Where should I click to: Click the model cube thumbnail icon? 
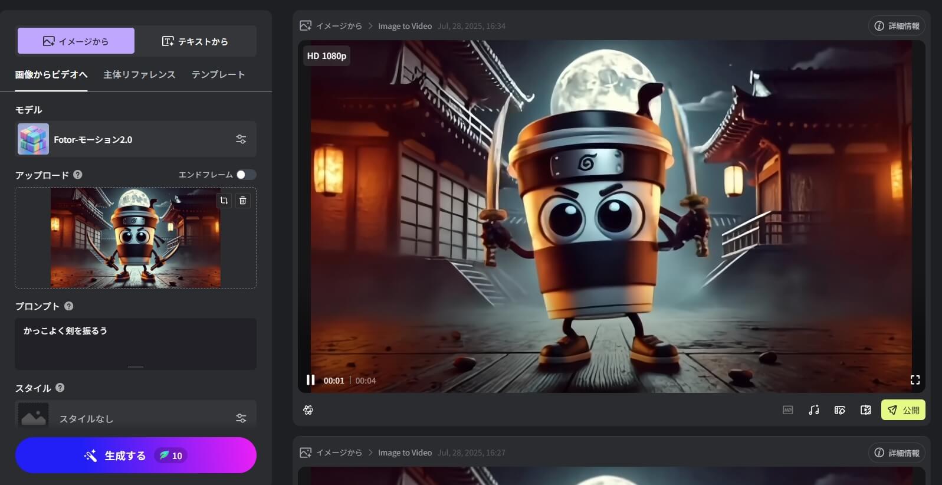point(33,139)
